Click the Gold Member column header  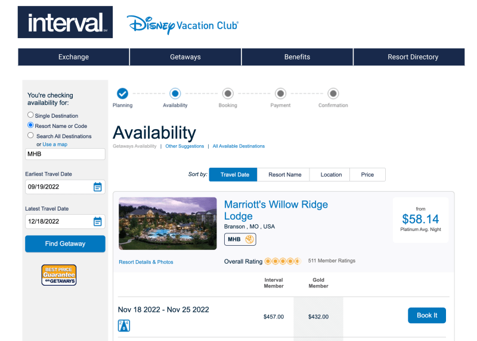point(318,283)
